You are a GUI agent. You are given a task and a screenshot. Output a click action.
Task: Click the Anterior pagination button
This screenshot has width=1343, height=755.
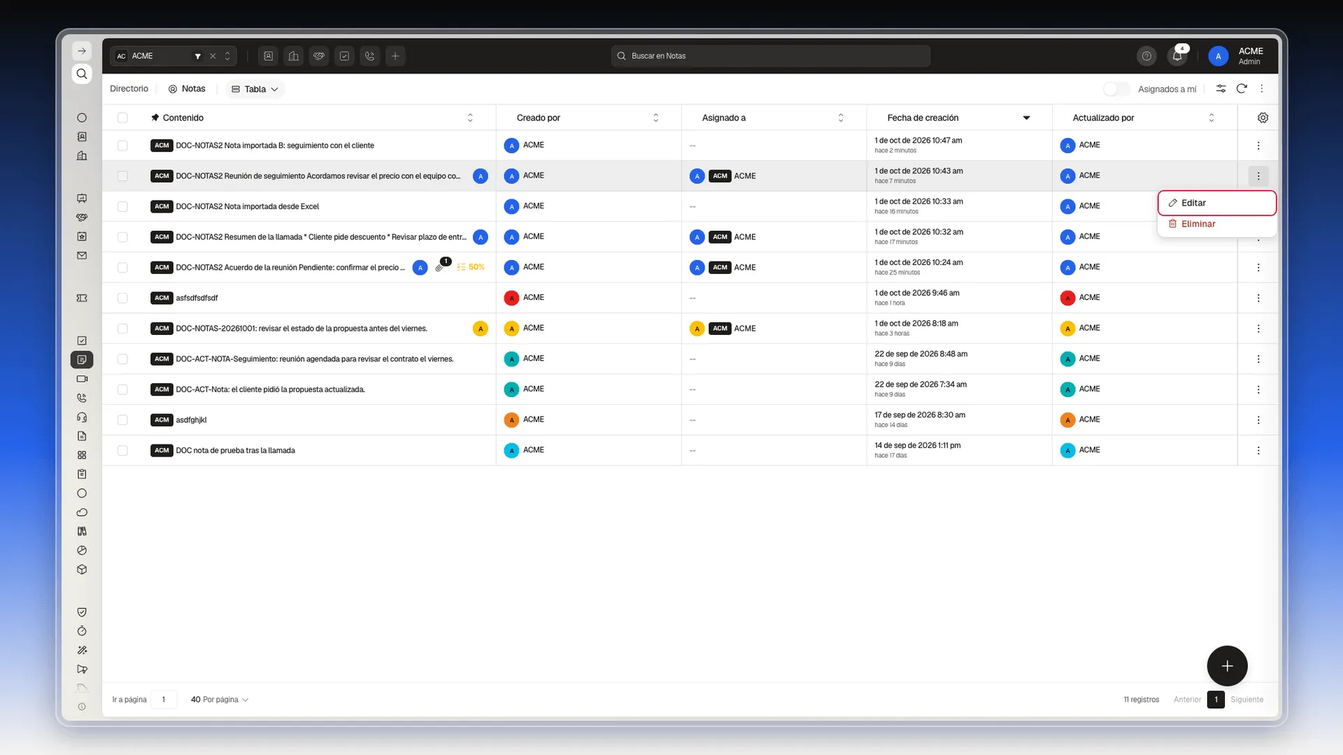coord(1187,700)
